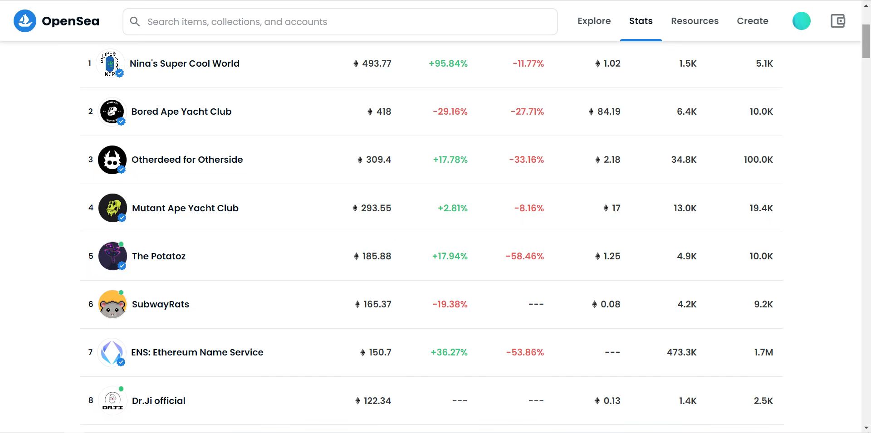Image resolution: width=871 pixels, height=433 pixels.
Task: Click the +36.27% change value
Action: (449, 352)
